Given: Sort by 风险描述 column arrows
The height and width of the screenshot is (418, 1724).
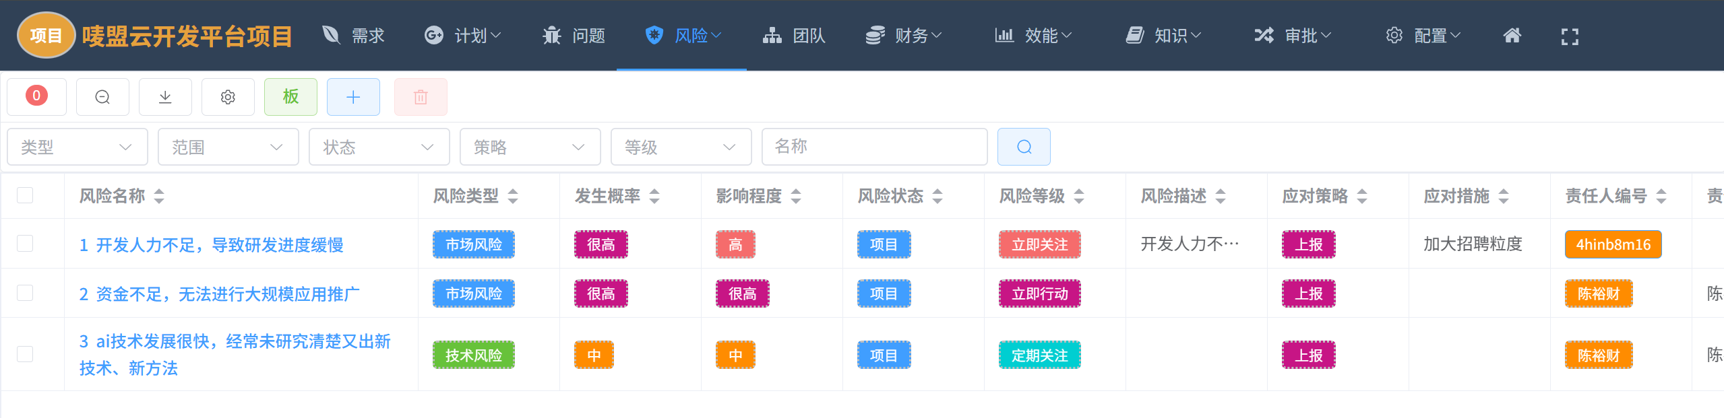Looking at the screenshot, I should pos(1221,196).
